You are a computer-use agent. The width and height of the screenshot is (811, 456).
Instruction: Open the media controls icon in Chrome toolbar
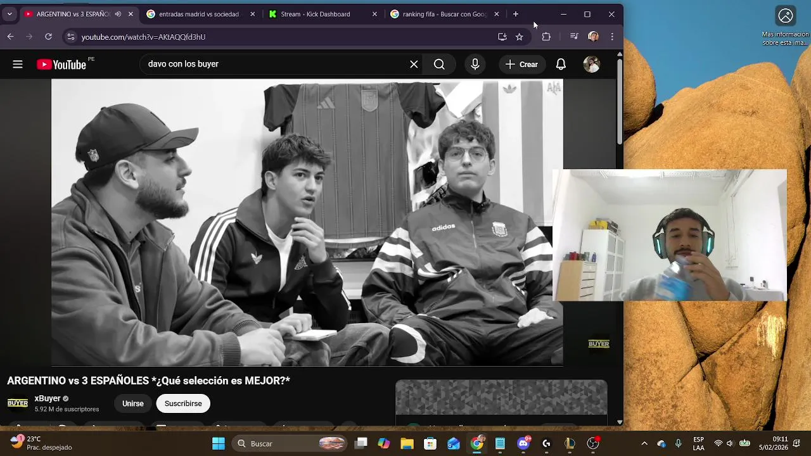click(x=574, y=37)
